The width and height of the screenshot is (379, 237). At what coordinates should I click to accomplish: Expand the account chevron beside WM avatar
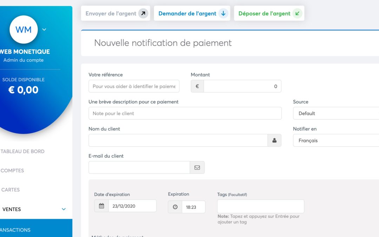pyautogui.click(x=44, y=29)
